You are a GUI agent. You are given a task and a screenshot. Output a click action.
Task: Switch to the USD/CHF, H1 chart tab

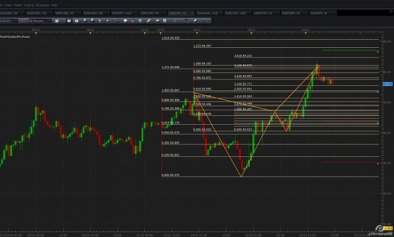pyautogui.click(x=266, y=13)
